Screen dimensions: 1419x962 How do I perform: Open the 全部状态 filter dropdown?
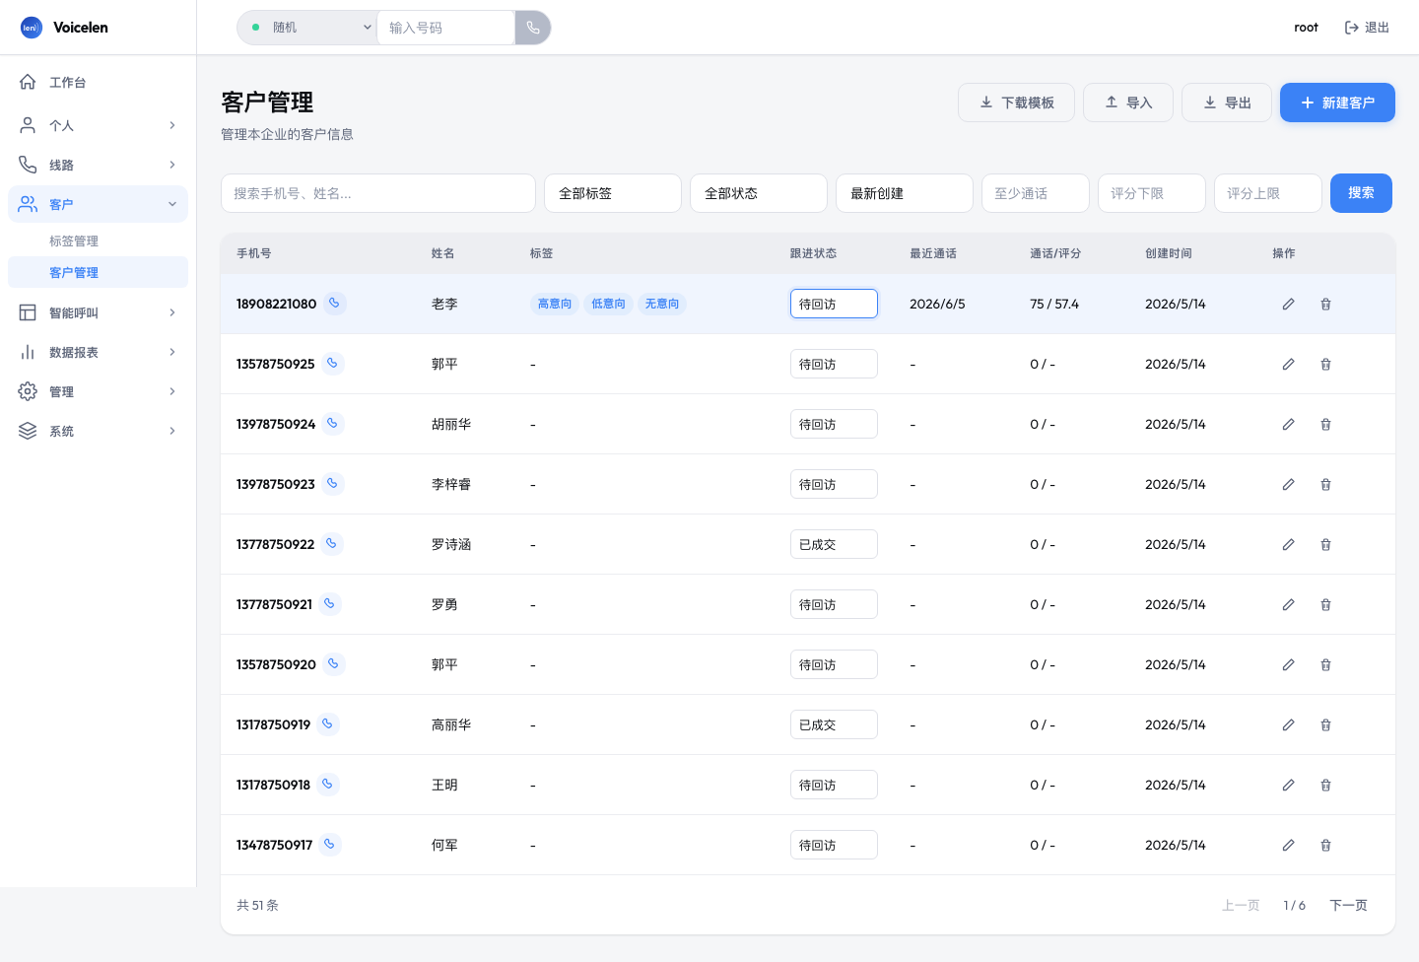click(x=759, y=193)
